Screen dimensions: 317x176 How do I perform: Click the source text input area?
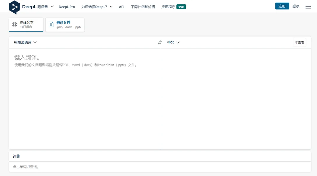coord(85,99)
